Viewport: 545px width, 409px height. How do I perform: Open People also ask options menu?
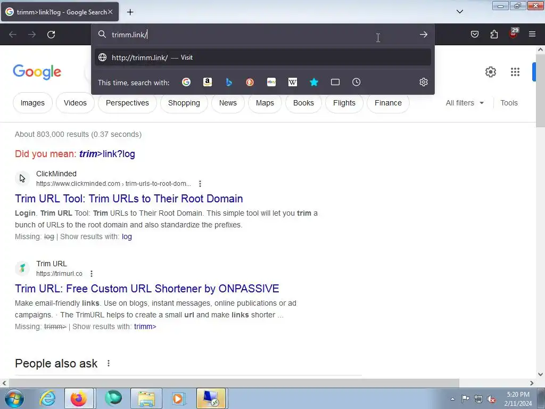(109, 363)
